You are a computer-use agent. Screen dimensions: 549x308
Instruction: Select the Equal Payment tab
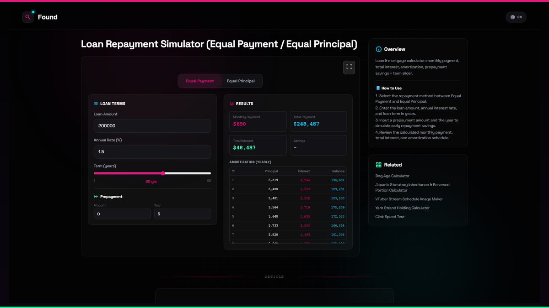point(200,81)
